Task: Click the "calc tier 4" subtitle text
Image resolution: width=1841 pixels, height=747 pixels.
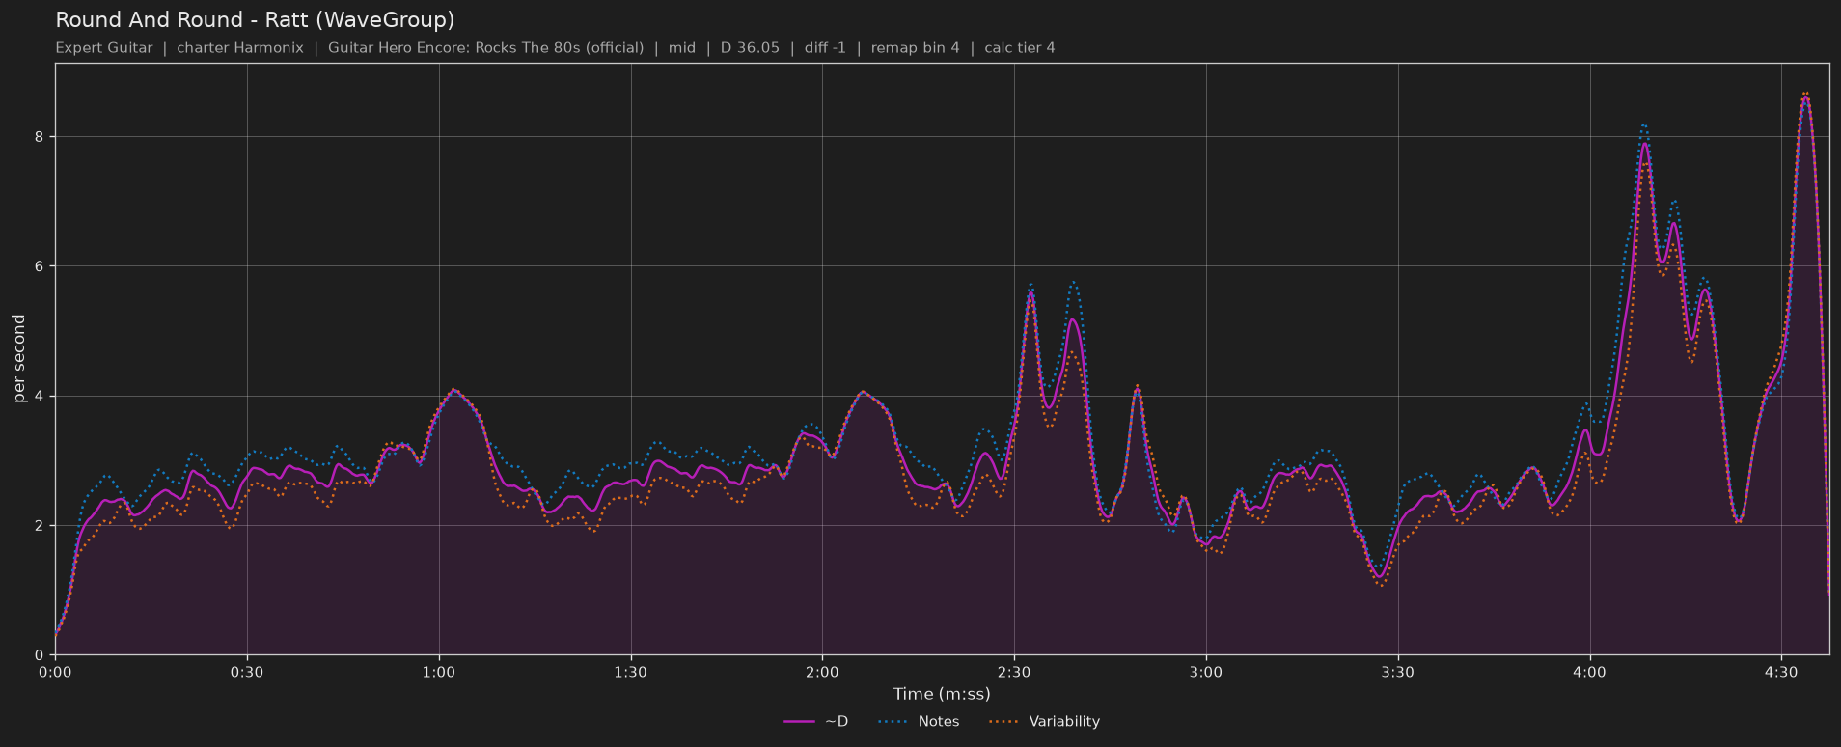Action: coord(1020,48)
